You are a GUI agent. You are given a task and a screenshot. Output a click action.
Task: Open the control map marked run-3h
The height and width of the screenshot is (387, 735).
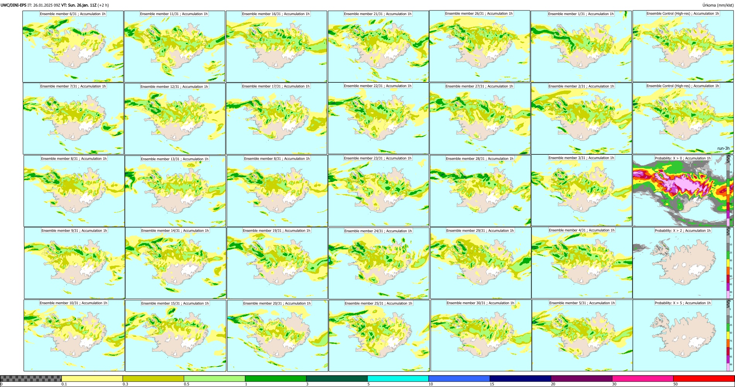click(683, 118)
